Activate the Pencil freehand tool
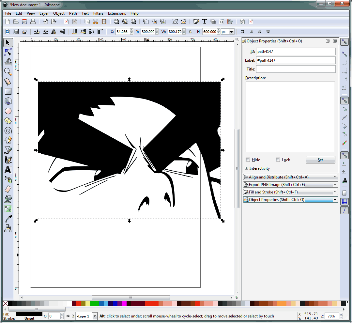352x323 pixels. pyautogui.click(x=8, y=141)
